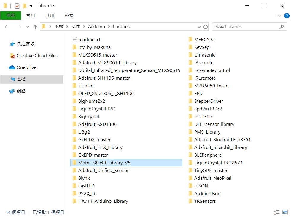This screenshot has height=217, width=291.
Task: Click the TinyGPS-master folder name
Action: tap(211, 170)
